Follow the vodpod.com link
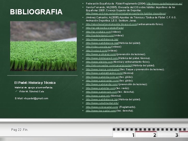The width and height of the screenshot is (188, 141). coord(97,51)
